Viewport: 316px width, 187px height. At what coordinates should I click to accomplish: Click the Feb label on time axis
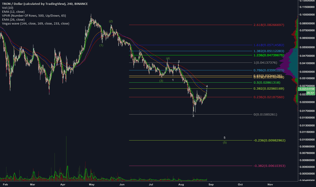(5, 184)
